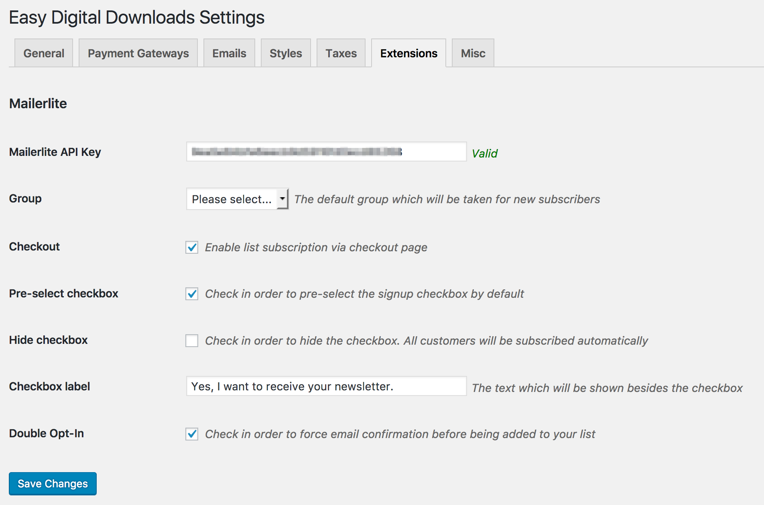
Task: Go to the Styles tab
Action: (x=286, y=53)
